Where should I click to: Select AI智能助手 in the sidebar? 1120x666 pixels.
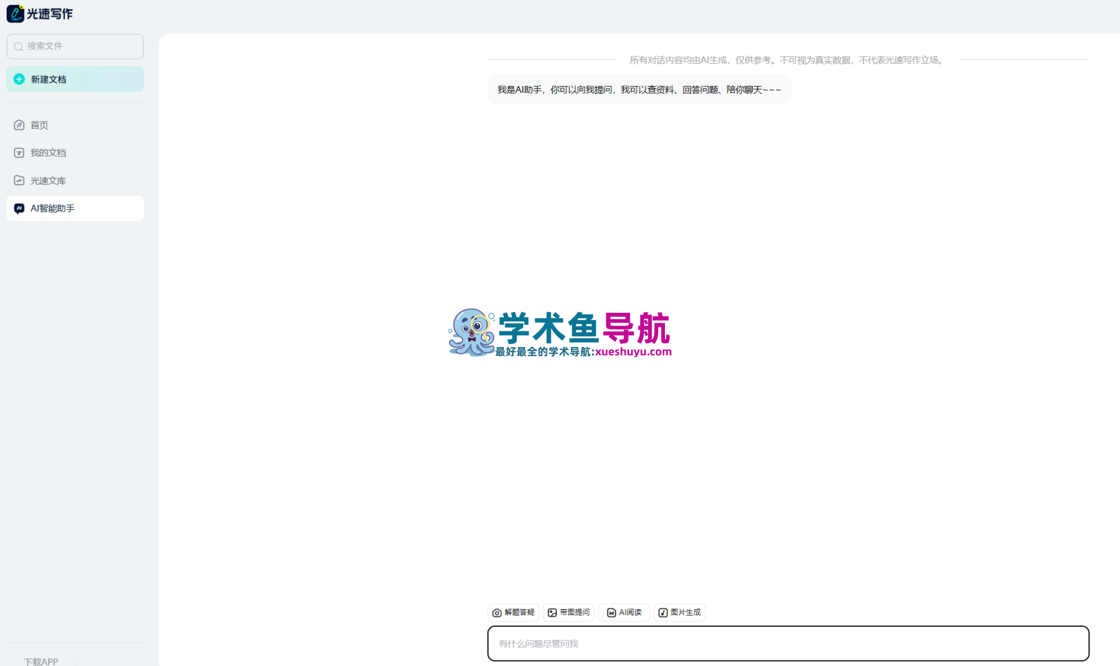pyautogui.click(x=75, y=208)
